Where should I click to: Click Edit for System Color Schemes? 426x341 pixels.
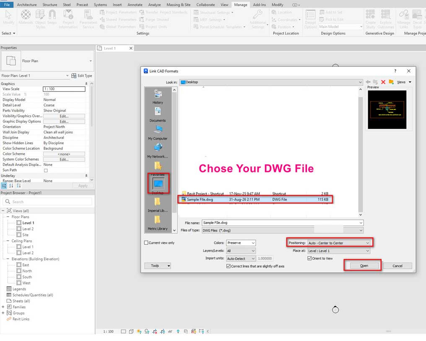(x=64, y=159)
